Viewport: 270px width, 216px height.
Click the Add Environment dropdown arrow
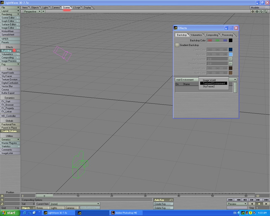(235, 80)
